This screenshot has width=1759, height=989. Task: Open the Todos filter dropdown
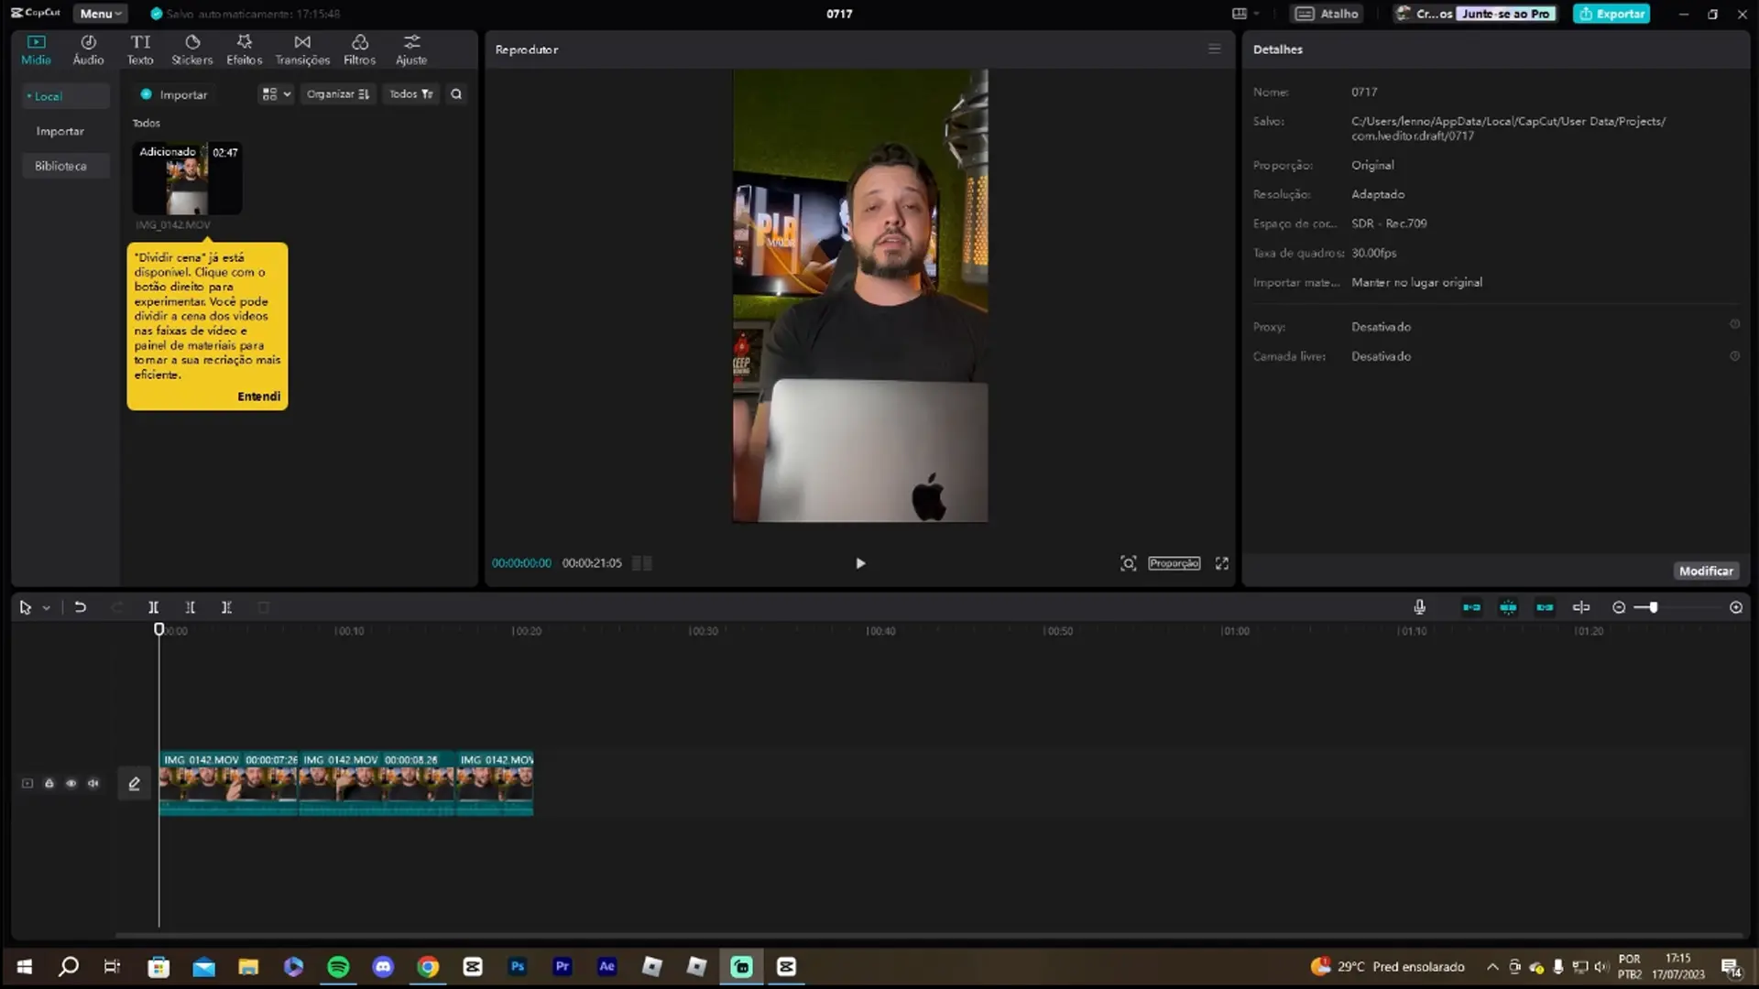(410, 94)
